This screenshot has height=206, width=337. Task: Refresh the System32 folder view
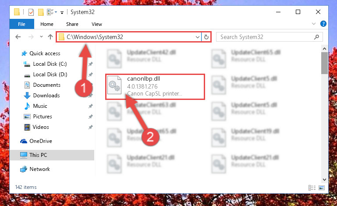click(x=206, y=37)
